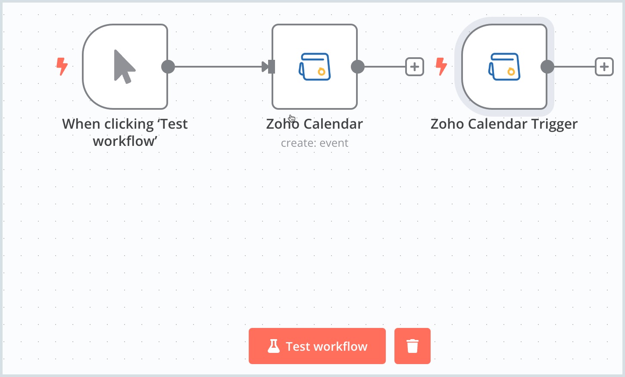The width and height of the screenshot is (625, 377).
Task: Click the "create: event" subtitle text
Action: 315,143
